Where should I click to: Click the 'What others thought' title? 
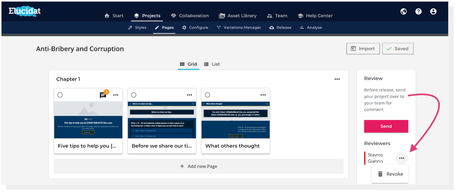232,146
